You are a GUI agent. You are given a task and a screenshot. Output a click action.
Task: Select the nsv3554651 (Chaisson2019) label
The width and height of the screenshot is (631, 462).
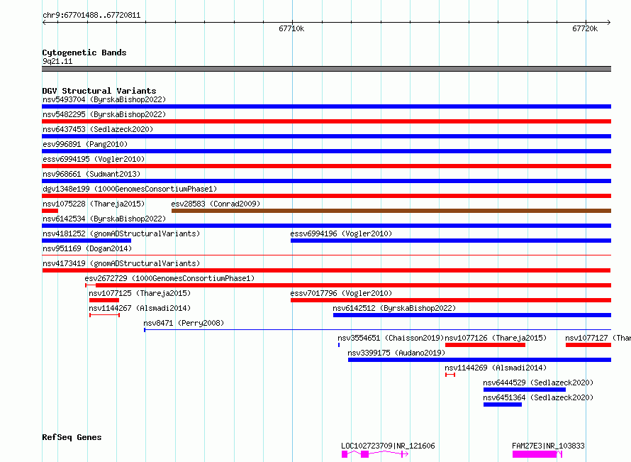tap(391, 338)
